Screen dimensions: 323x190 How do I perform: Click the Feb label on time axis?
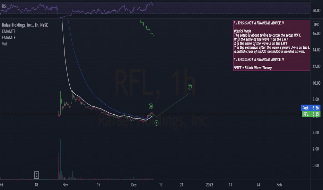click(279, 185)
